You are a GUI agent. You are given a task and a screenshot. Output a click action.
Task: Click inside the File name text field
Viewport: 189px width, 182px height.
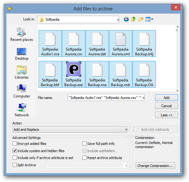tap(105, 98)
